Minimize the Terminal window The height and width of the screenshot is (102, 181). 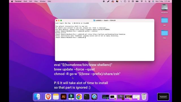tap(59, 20)
